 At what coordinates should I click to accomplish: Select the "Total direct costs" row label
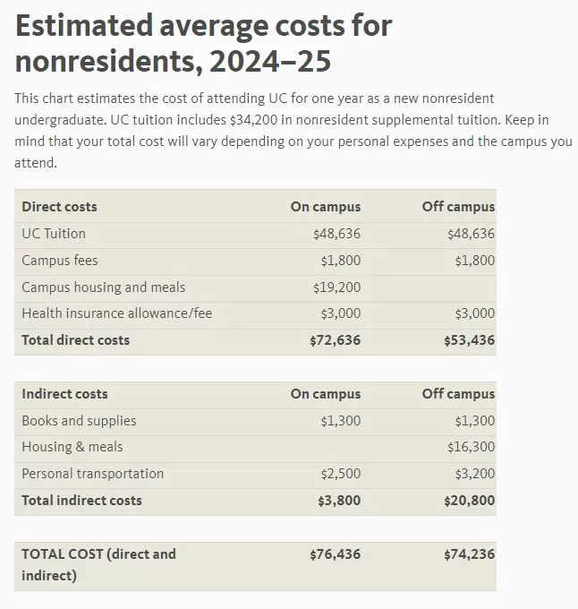[76, 340]
